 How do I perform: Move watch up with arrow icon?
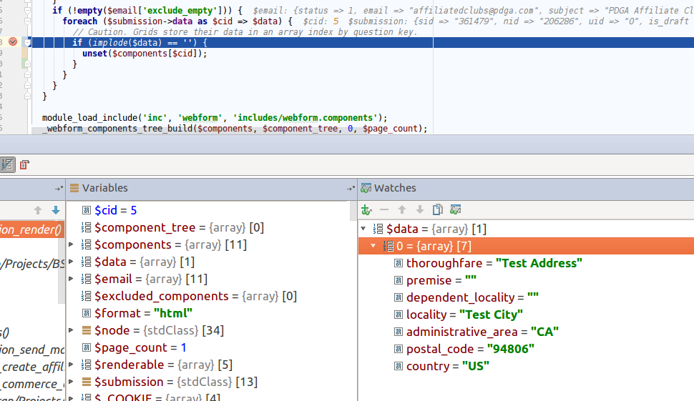click(x=402, y=209)
